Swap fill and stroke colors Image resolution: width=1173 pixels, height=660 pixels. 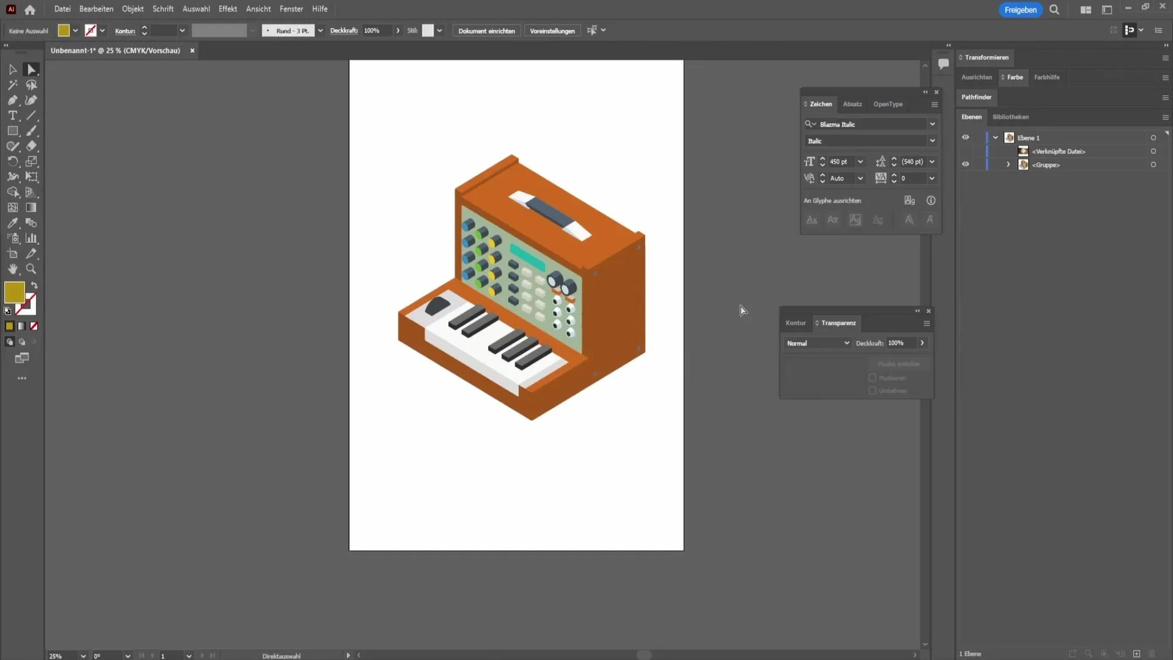click(x=34, y=285)
